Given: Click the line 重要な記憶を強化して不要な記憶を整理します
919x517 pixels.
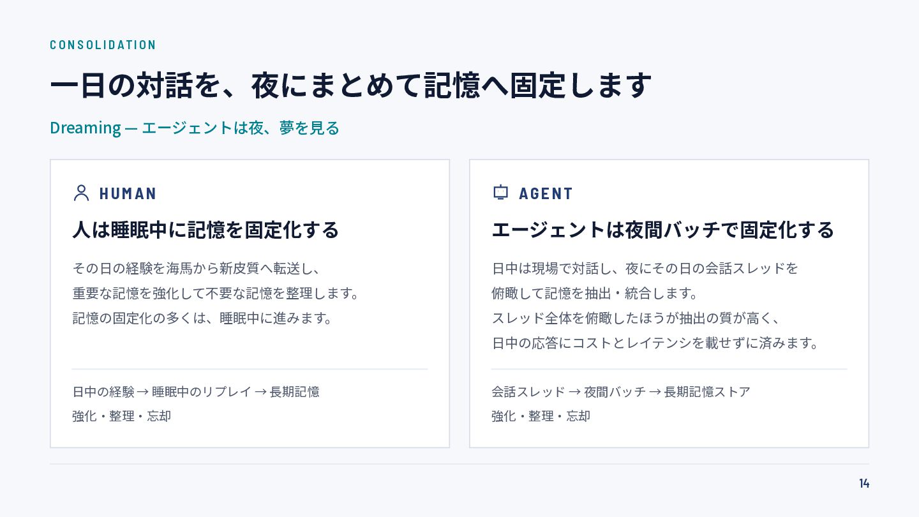Looking at the screenshot, I should [x=216, y=294].
